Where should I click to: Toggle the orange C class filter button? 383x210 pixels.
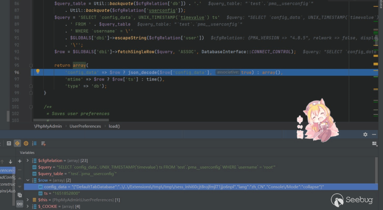coord(17,144)
